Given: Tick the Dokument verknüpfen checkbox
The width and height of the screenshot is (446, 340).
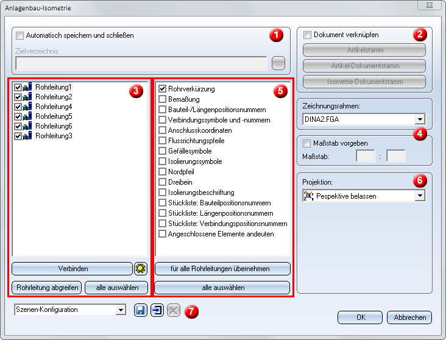Looking at the screenshot, I should [x=307, y=35].
